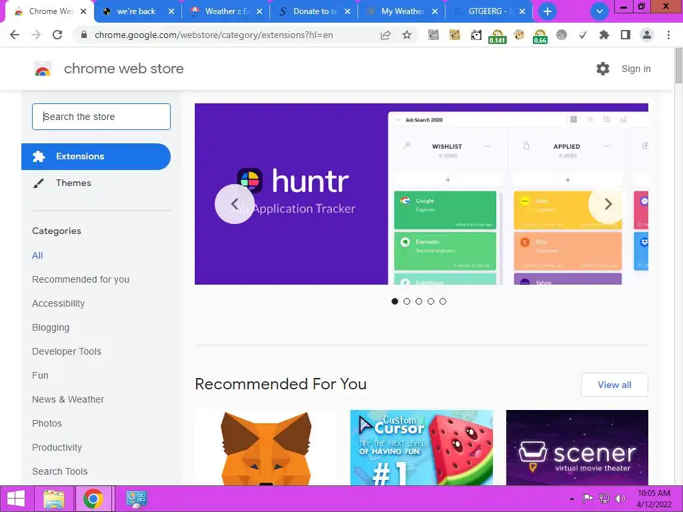Share this page via address bar icon
Viewport: 683px width, 512px height.
[x=386, y=35]
